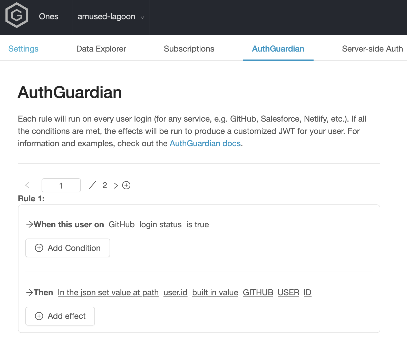This screenshot has height=355, width=407.
Task: Click the Rule 1: label
Action: 31,199
